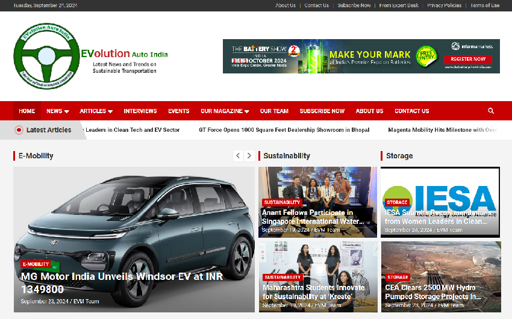
Task: Click the Storage section heading
Action: [399, 155]
